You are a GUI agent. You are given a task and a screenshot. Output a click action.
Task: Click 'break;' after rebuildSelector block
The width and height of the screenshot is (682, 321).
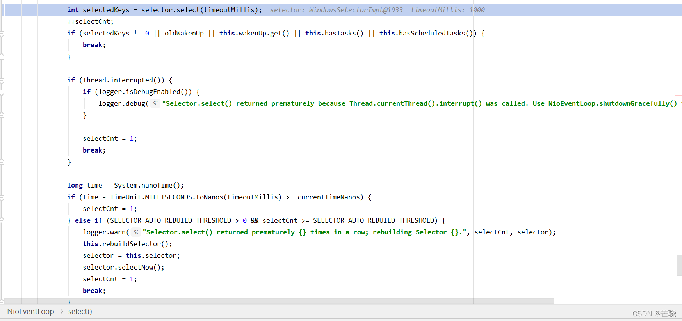coord(94,291)
